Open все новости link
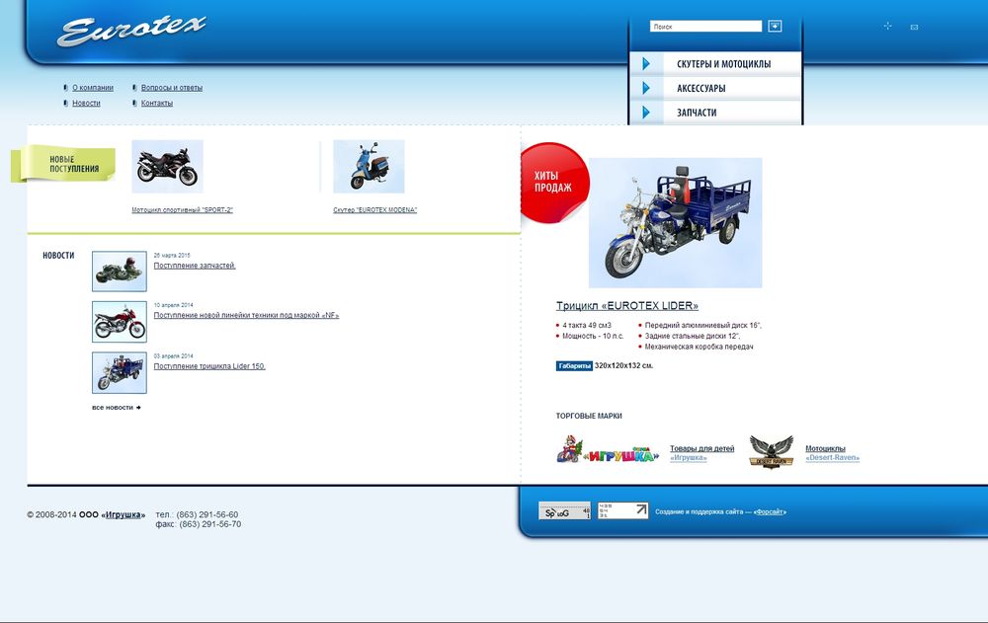Image resolution: width=988 pixels, height=623 pixels. [x=117, y=408]
